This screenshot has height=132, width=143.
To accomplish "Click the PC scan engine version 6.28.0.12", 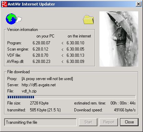I will (x=40, y=49).
